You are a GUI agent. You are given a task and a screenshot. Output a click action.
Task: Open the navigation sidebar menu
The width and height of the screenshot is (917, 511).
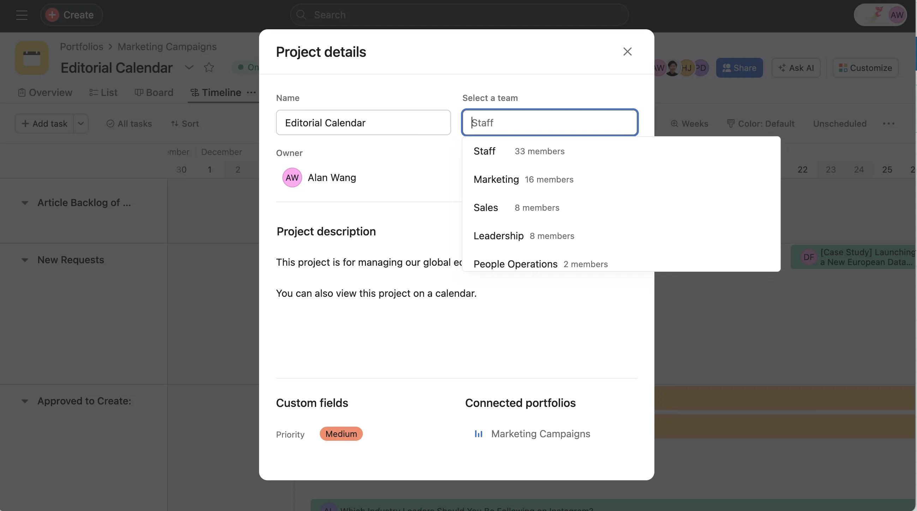pyautogui.click(x=22, y=15)
